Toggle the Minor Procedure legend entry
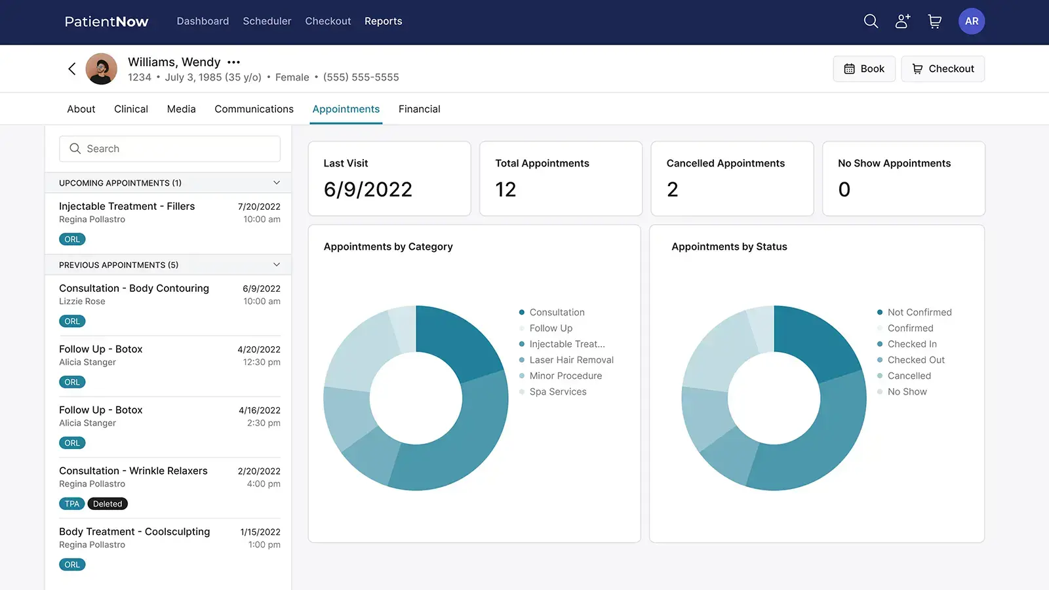The height and width of the screenshot is (590, 1049). coord(561,376)
